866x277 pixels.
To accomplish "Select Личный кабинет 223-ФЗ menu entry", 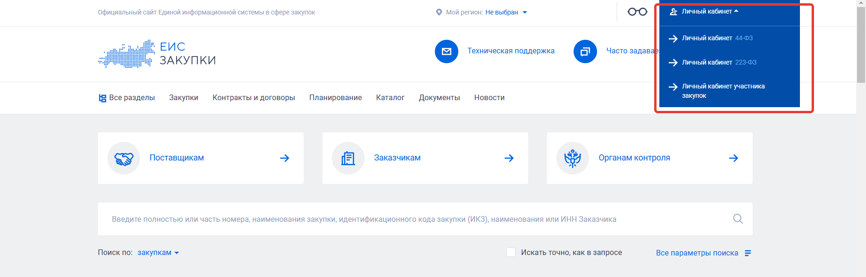I will [719, 62].
